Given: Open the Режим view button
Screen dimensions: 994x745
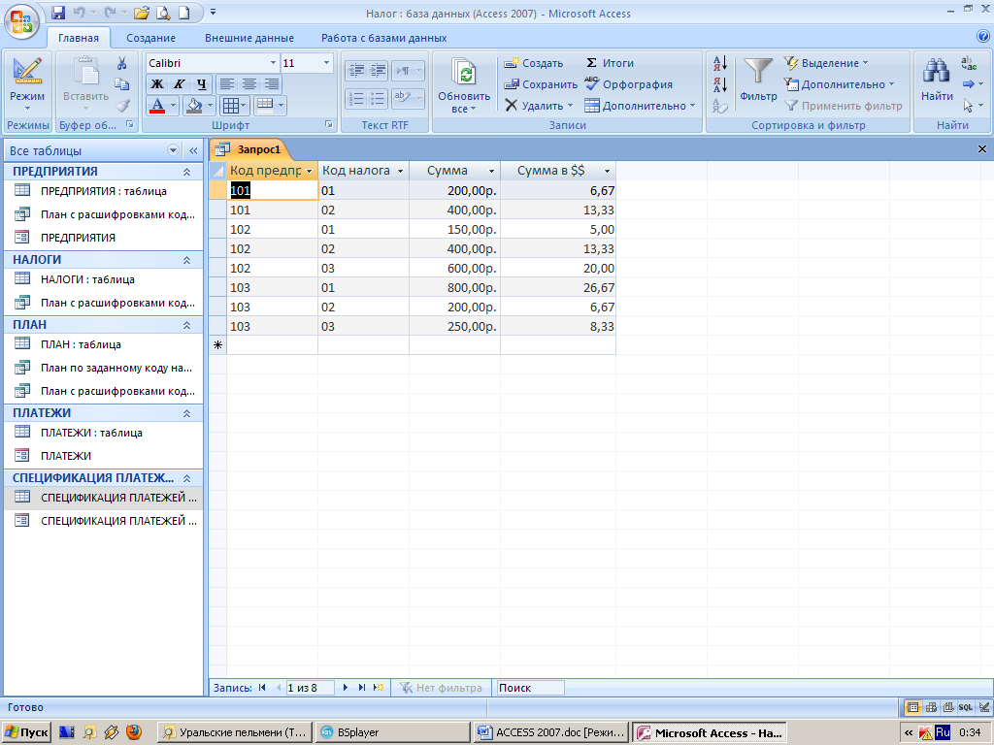Looking at the screenshot, I should 27,85.
